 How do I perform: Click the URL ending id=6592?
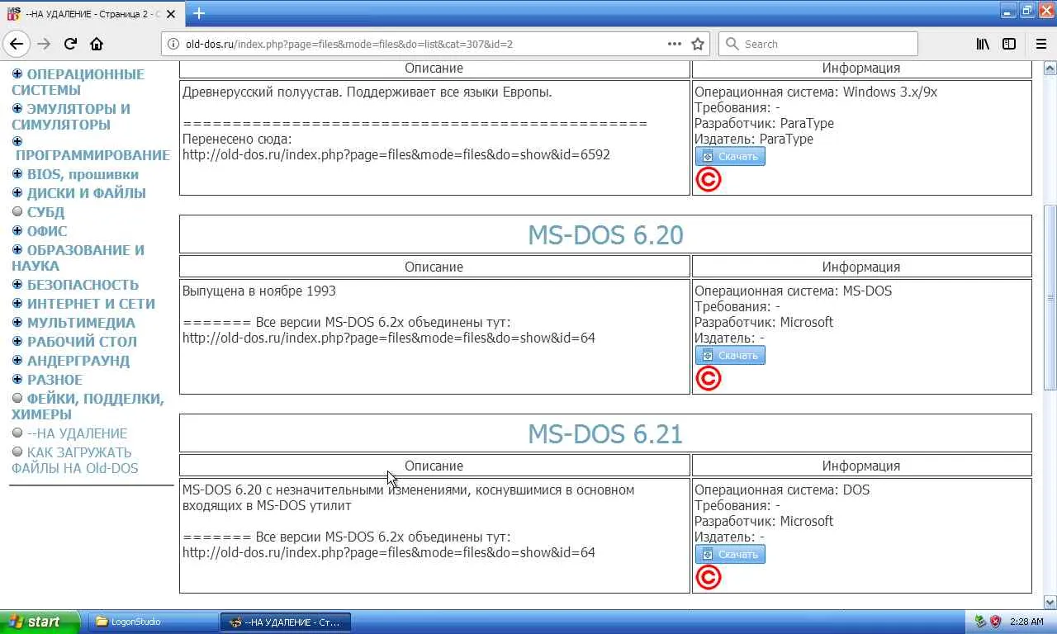click(396, 154)
